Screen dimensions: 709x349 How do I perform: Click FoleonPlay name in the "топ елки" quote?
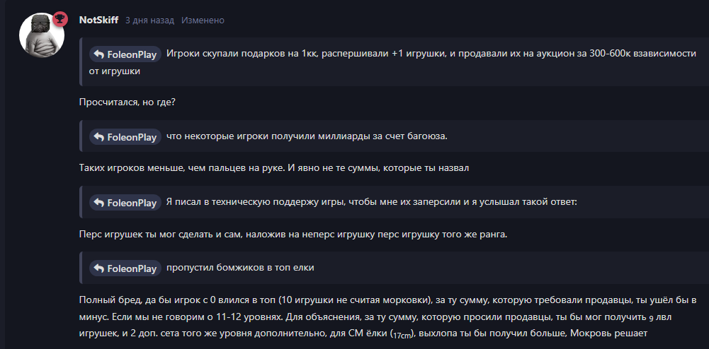click(132, 268)
